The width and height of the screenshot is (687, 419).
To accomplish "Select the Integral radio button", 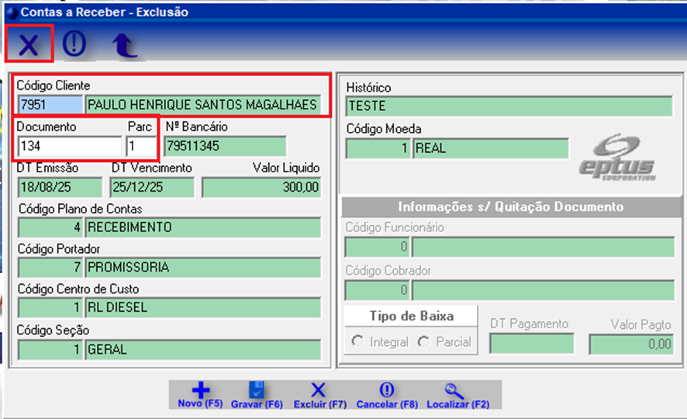I will point(357,341).
